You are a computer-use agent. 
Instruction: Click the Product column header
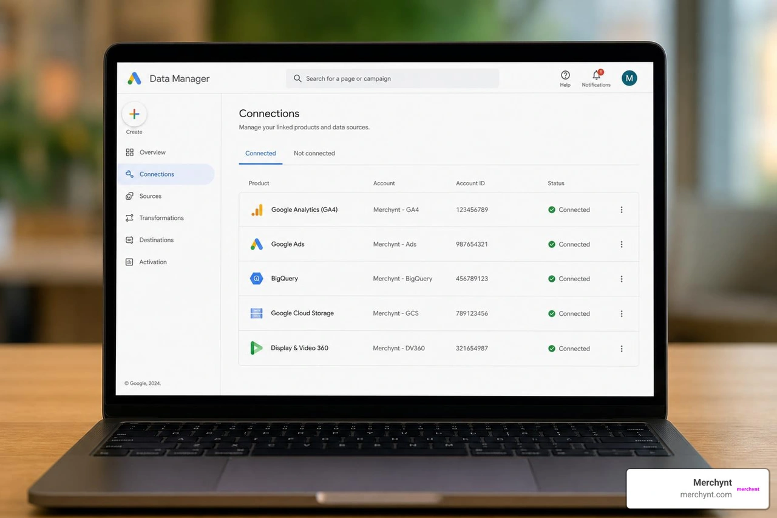pyautogui.click(x=259, y=183)
